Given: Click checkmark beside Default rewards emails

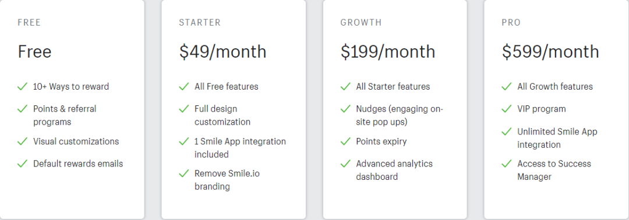Looking at the screenshot, I should (23, 164).
